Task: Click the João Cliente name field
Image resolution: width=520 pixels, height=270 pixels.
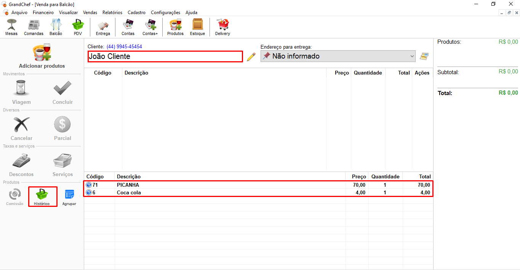Action: 165,56
